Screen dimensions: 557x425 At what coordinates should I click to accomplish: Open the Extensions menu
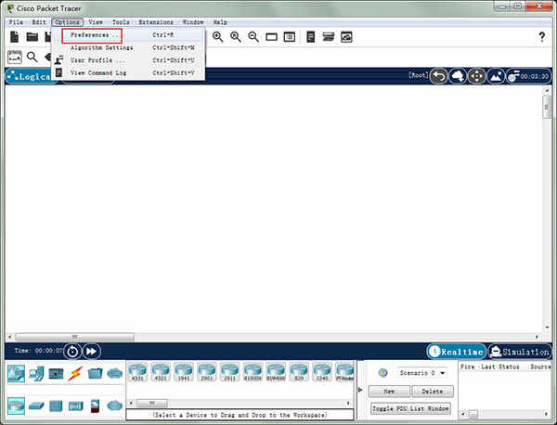pyautogui.click(x=156, y=22)
